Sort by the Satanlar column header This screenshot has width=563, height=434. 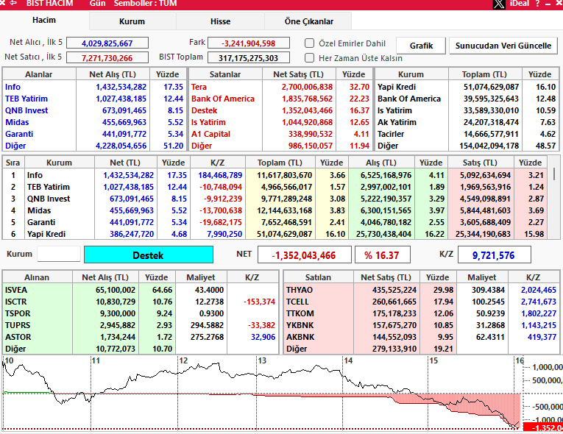(x=225, y=74)
